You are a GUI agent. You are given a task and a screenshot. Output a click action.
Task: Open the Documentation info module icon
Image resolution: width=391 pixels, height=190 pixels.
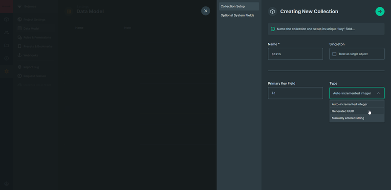coord(6,58)
